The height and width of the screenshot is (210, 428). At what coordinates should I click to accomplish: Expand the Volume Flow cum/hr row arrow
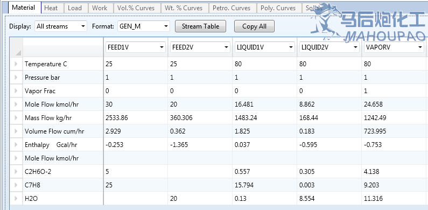(16, 131)
